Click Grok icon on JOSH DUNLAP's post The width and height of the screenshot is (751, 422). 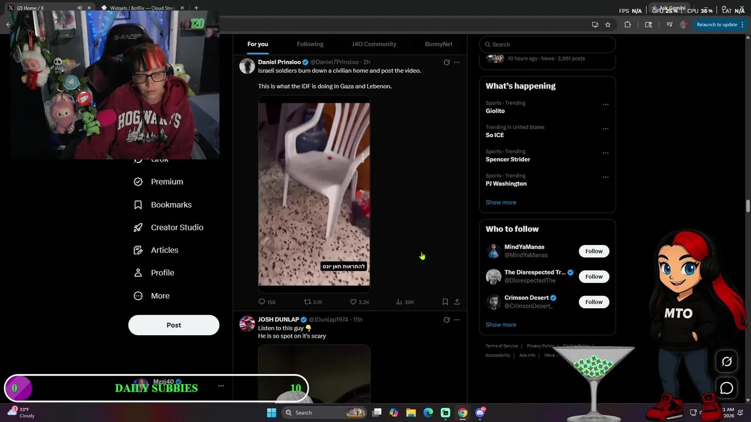coord(446,320)
